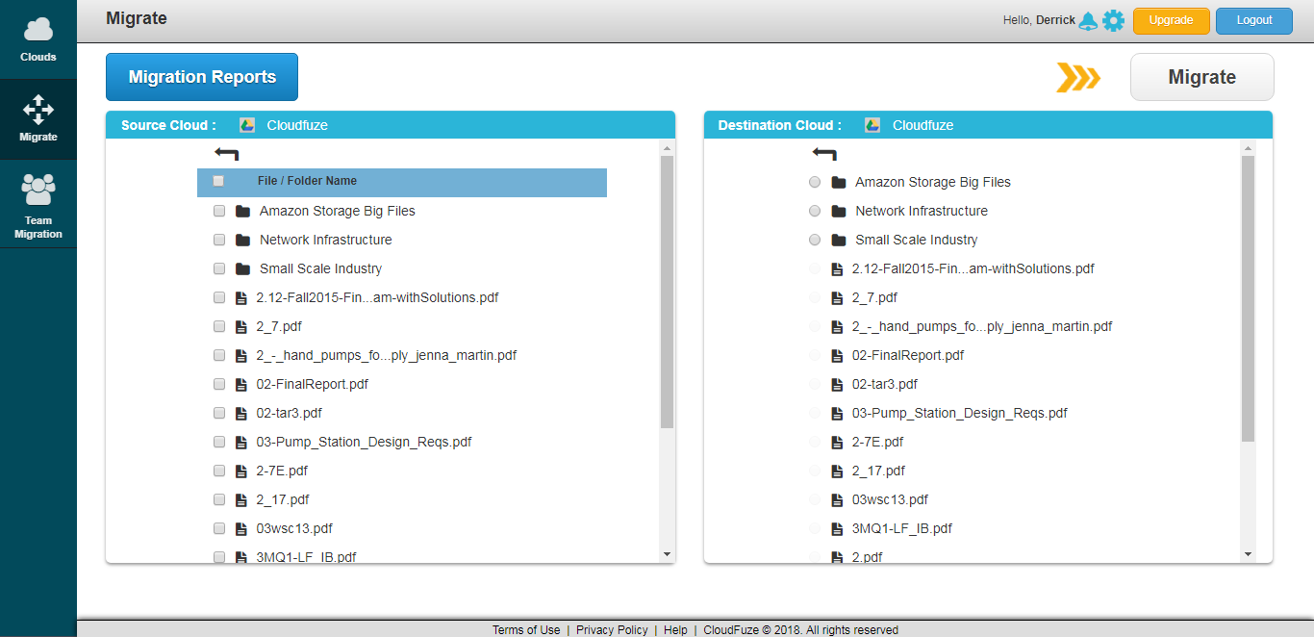Image resolution: width=1314 pixels, height=637 pixels.
Task: Click the Logout button
Action: [x=1254, y=20]
